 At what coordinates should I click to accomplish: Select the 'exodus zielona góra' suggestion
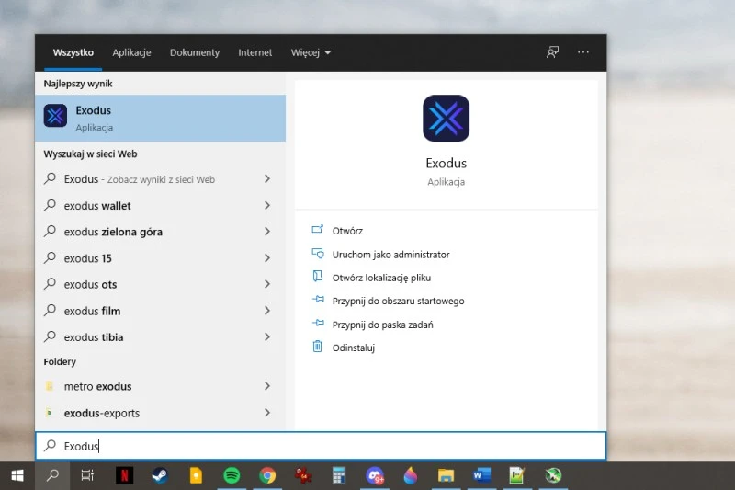coord(160,232)
